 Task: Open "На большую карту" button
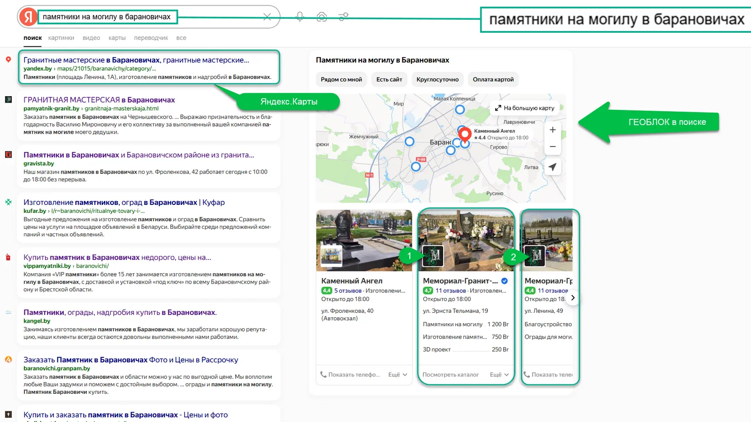coord(524,108)
